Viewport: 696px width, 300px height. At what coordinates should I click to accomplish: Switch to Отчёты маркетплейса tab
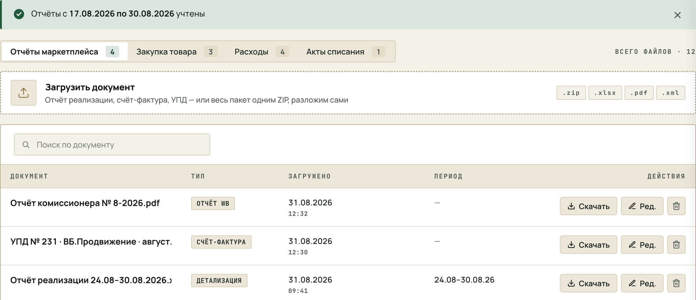(x=65, y=52)
